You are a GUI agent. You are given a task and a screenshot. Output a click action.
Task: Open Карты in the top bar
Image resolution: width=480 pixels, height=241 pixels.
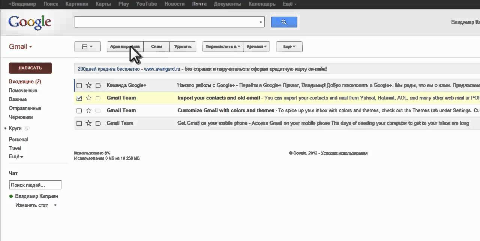[x=103, y=4]
